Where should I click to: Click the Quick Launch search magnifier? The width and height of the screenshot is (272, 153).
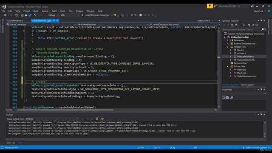pos(252,6)
